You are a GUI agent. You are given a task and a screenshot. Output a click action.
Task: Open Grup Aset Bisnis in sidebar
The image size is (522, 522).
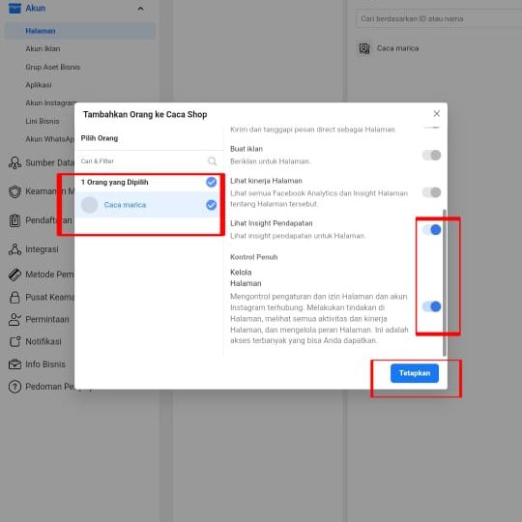pos(52,67)
